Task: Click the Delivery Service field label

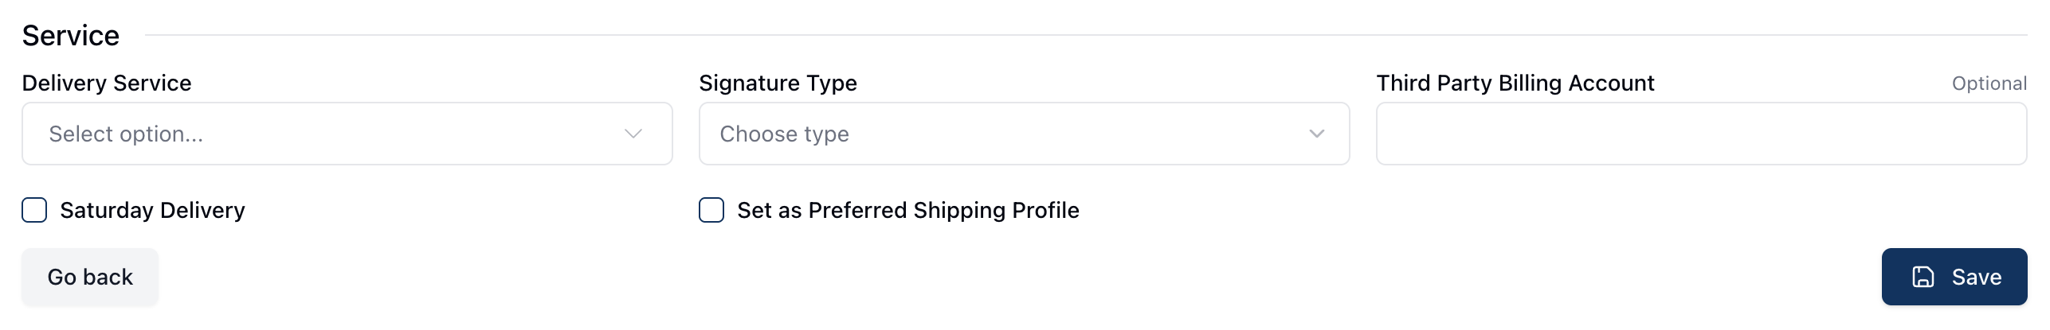Action: 107,83
